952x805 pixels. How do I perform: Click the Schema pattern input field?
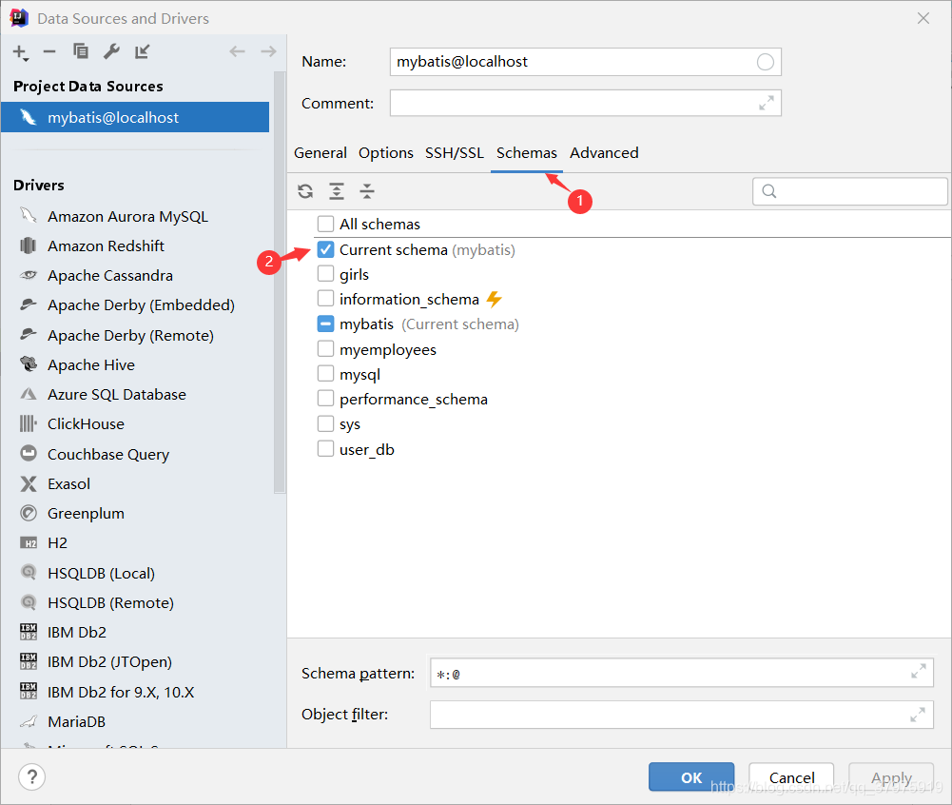coord(681,673)
